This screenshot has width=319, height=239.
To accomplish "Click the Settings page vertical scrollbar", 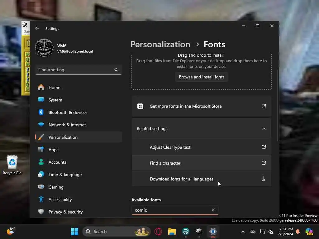I will click(x=278, y=105).
